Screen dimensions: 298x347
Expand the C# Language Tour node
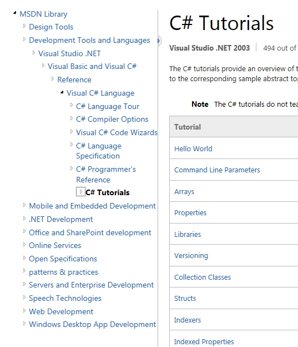72,105
